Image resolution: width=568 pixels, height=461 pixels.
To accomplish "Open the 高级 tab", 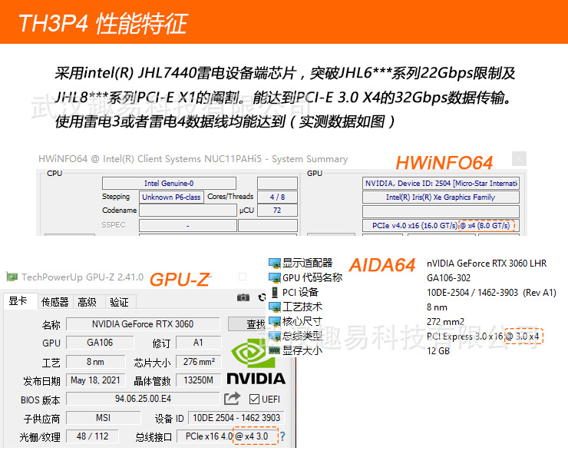I will pos(88,302).
